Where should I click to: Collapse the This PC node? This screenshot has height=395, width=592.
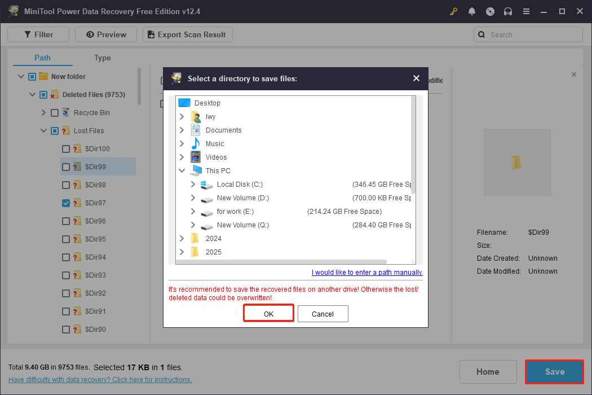182,171
